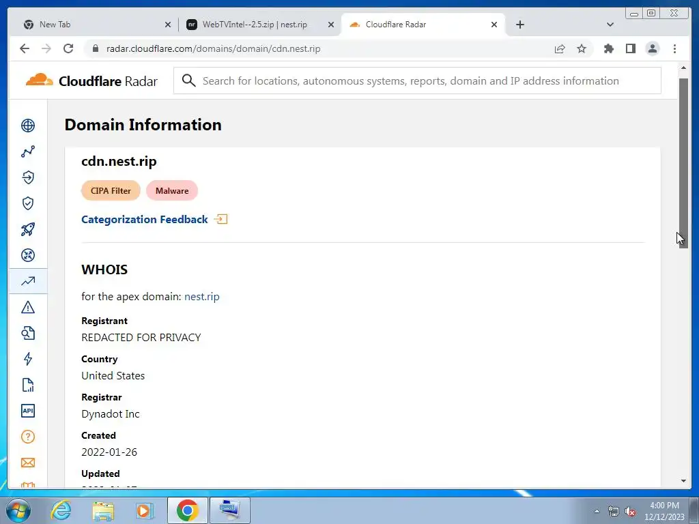Image resolution: width=699 pixels, height=524 pixels.
Task: Toggle the Chrome side panel icon
Action: click(630, 48)
